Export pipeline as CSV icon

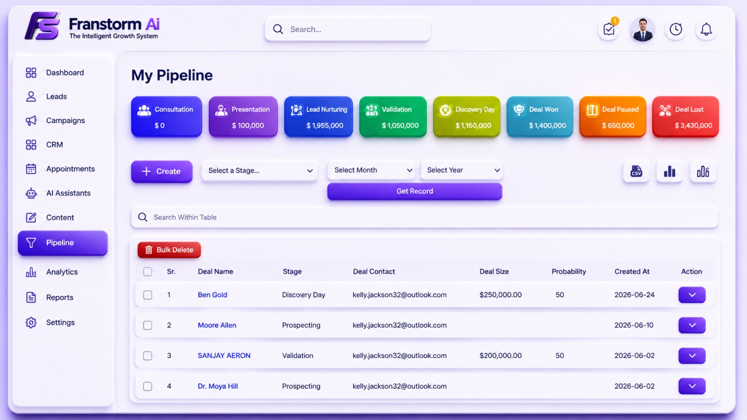[x=636, y=171]
